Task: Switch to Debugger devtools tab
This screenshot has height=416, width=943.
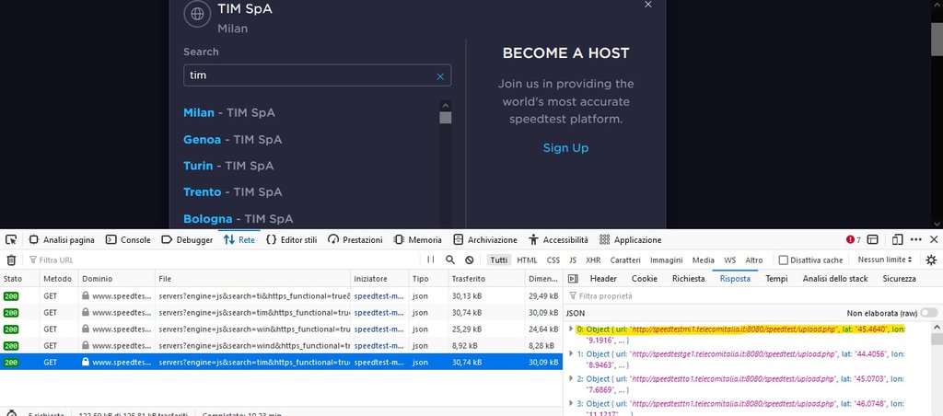Action: click(187, 240)
